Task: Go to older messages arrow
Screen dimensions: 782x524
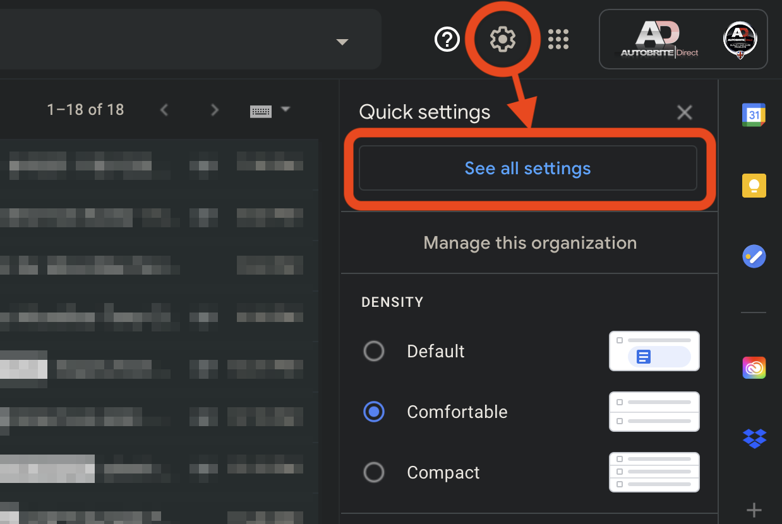Action: click(x=215, y=110)
